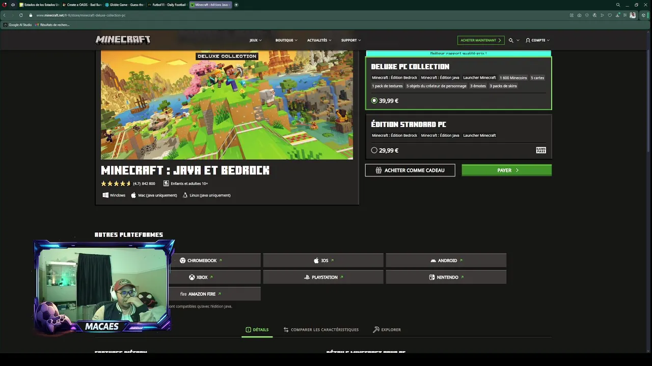
Task: Click the Game Pass badge icon
Action: [541, 150]
